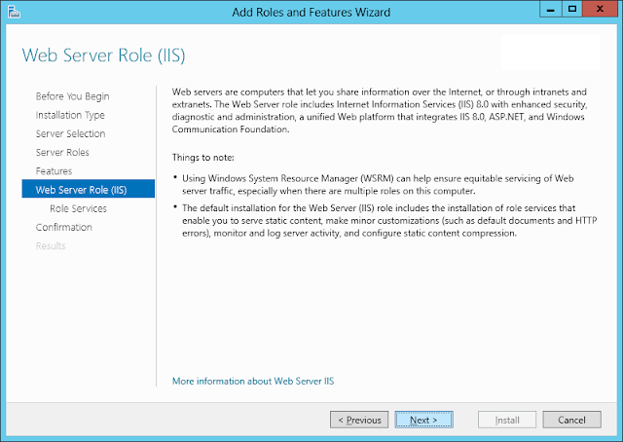623x442 pixels.
Task: Go to the Before You Begin step
Action: (x=72, y=96)
